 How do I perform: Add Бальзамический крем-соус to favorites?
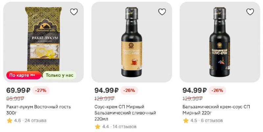(250, 12)
